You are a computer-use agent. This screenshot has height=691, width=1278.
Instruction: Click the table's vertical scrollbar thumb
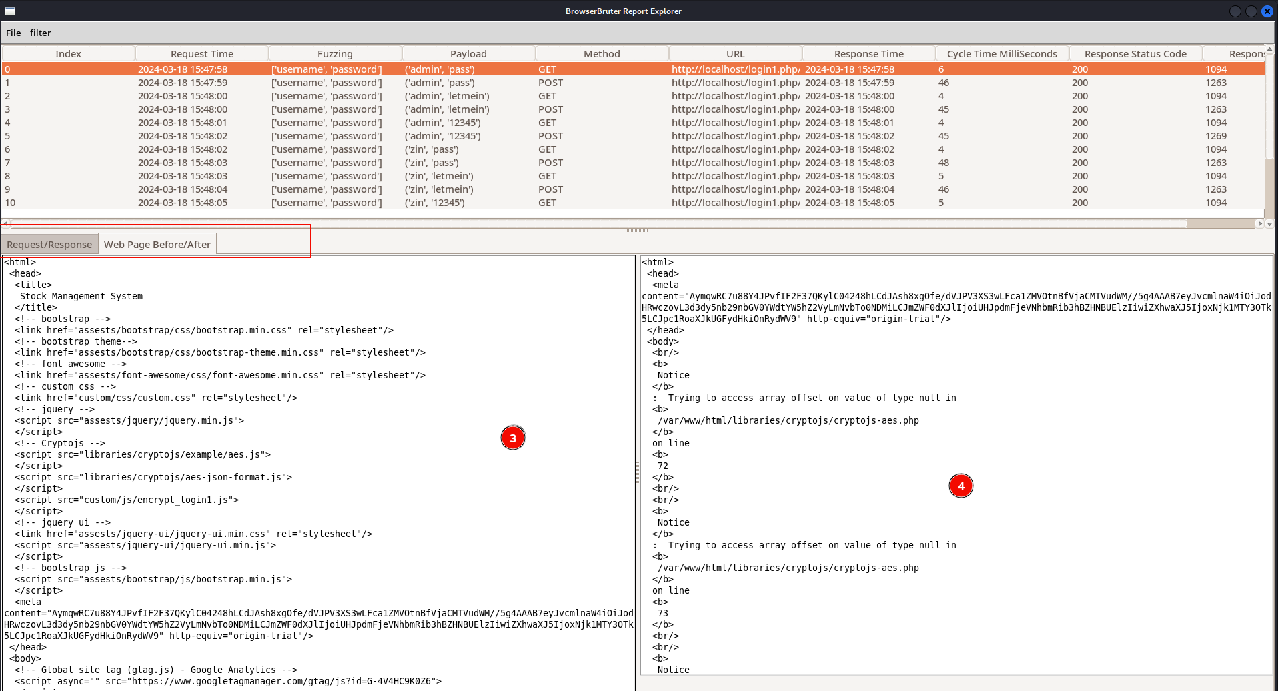coord(1269,107)
